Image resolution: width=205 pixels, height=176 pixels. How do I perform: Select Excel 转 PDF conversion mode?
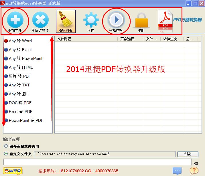coord(18,112)
